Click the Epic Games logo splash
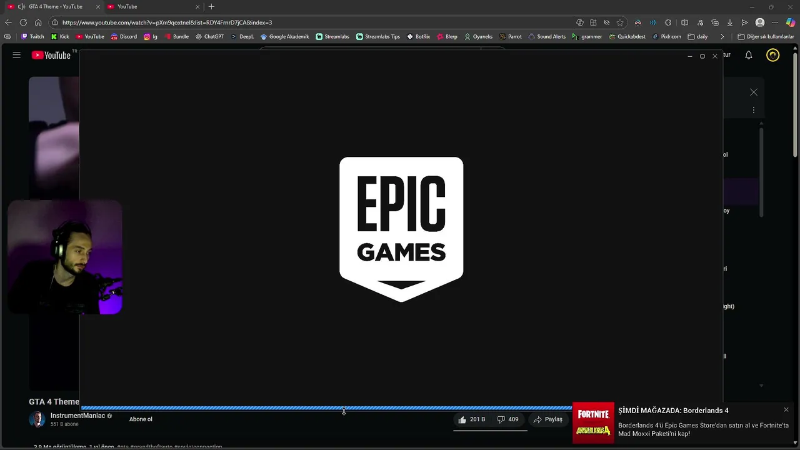Screen dimensions: 800x450 (401, 229)
